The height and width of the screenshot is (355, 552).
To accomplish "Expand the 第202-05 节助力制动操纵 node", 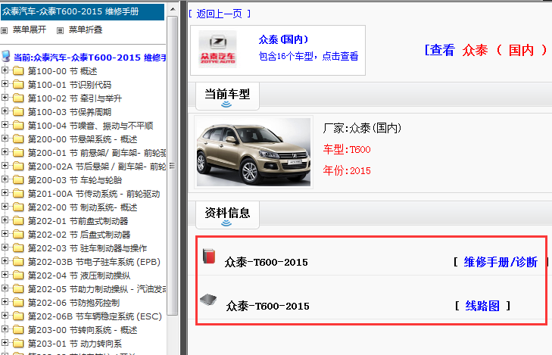I will [5, 288].
